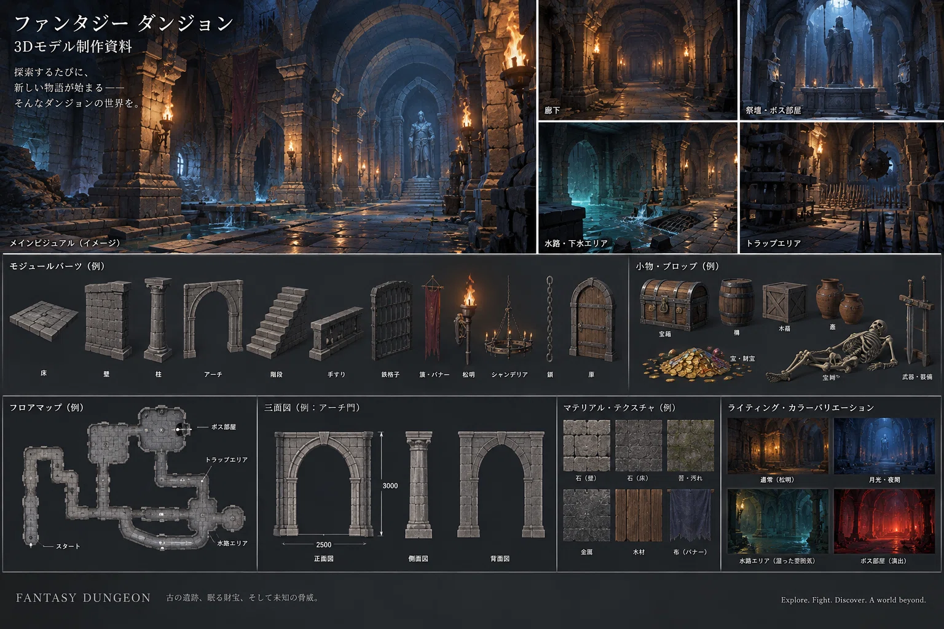Screen dimensions: 944x629
Task: Select the lying skeleton prop
Action: pyautogui.click(x=832, y=352)
